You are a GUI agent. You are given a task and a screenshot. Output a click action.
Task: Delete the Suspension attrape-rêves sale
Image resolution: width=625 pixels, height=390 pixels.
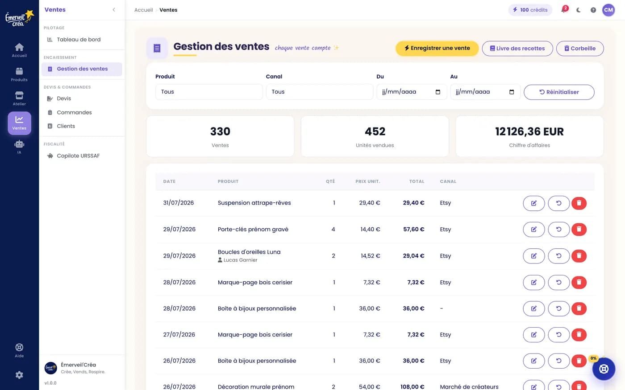579,203
